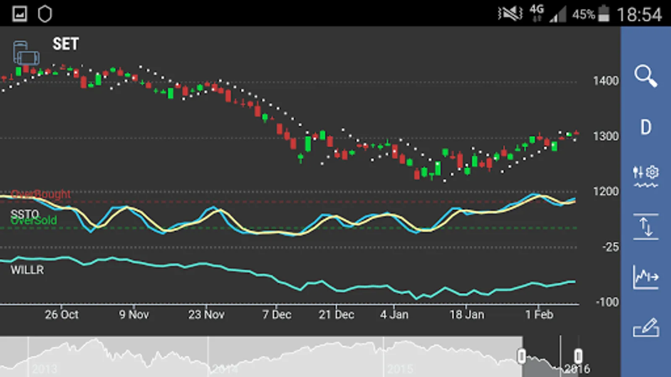Viewport: 671px width, 377px height.
Task: Tap the 7 Dec date label
Action: coord(277,315)
